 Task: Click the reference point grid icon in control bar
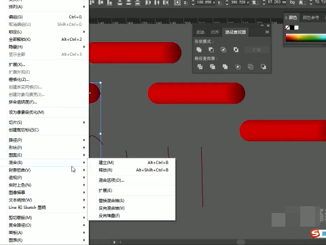tap(177, 3)
